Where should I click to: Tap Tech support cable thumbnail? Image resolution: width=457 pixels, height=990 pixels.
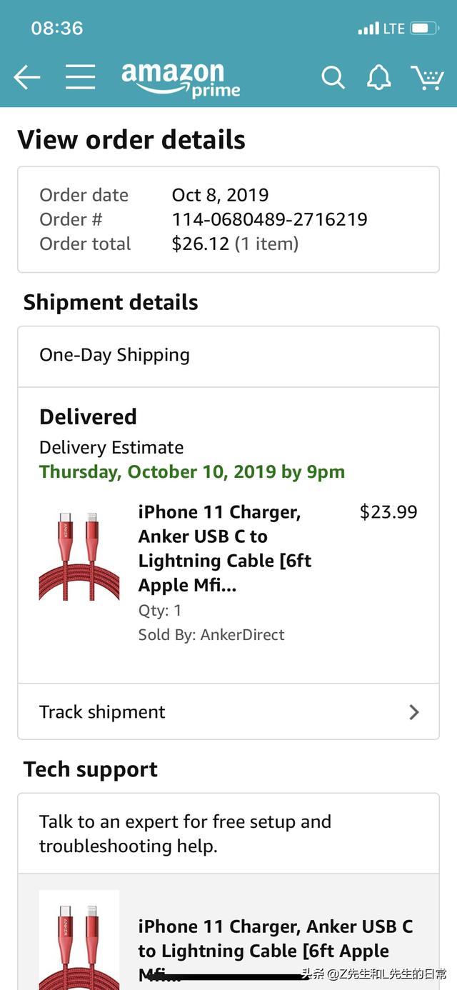coord(79,939)
